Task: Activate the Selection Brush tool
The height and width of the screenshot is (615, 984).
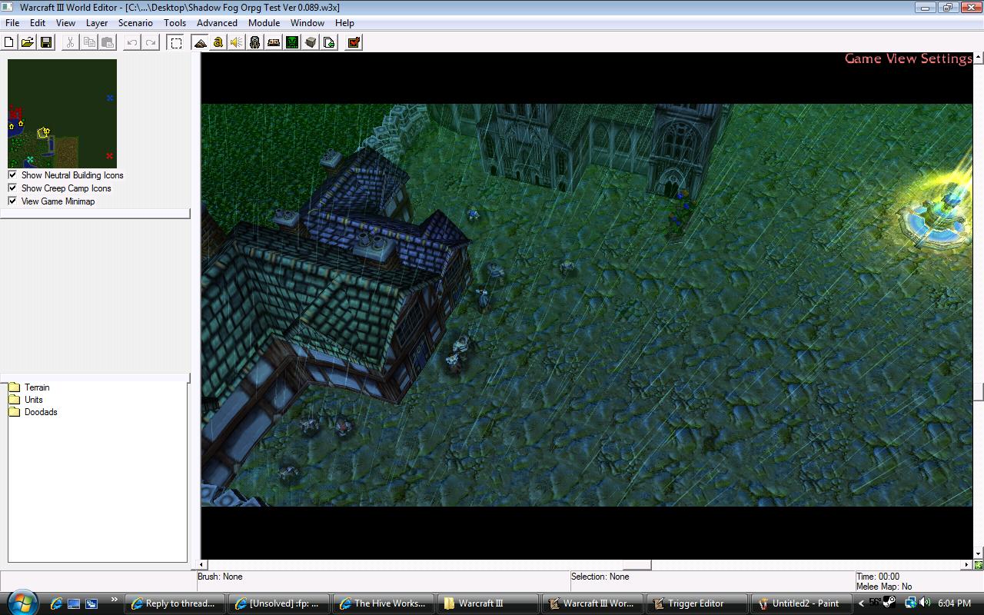Action: pos(176,42)
